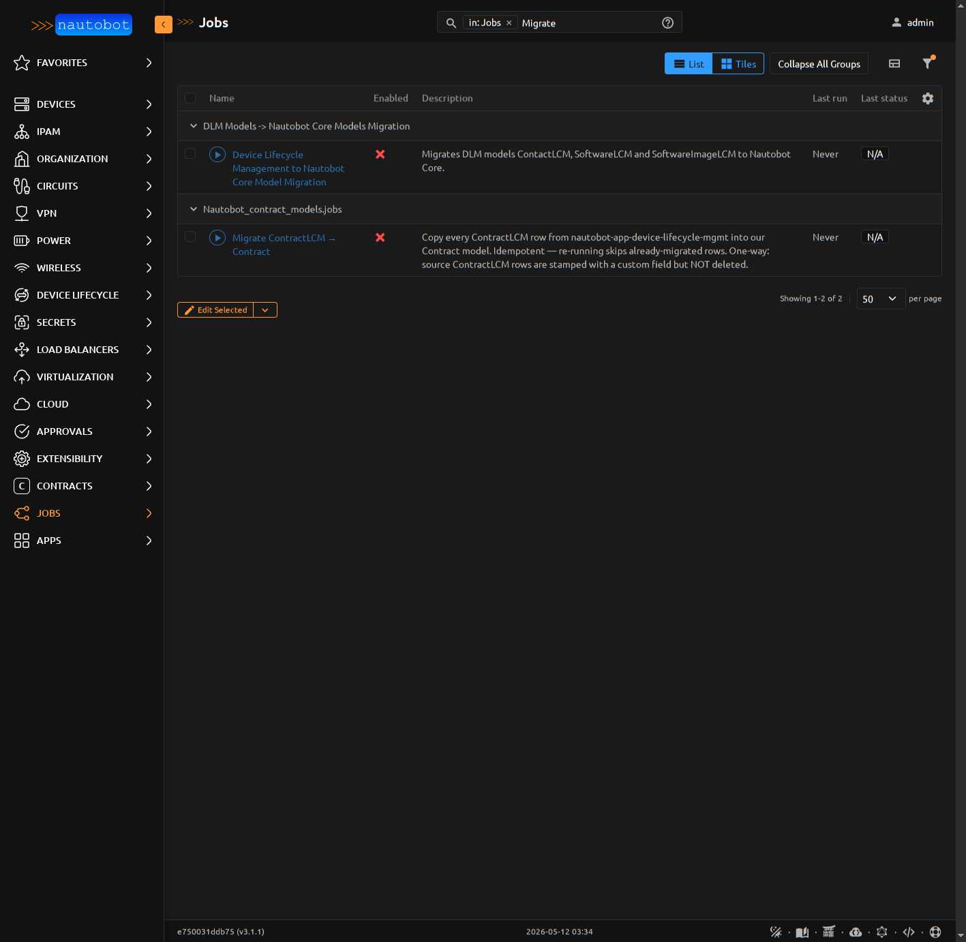Click the version text e750031ddb75 (v3.1.1)
Image resolution: width=966 pixels, height=942 pixels.
coord(221,932)
